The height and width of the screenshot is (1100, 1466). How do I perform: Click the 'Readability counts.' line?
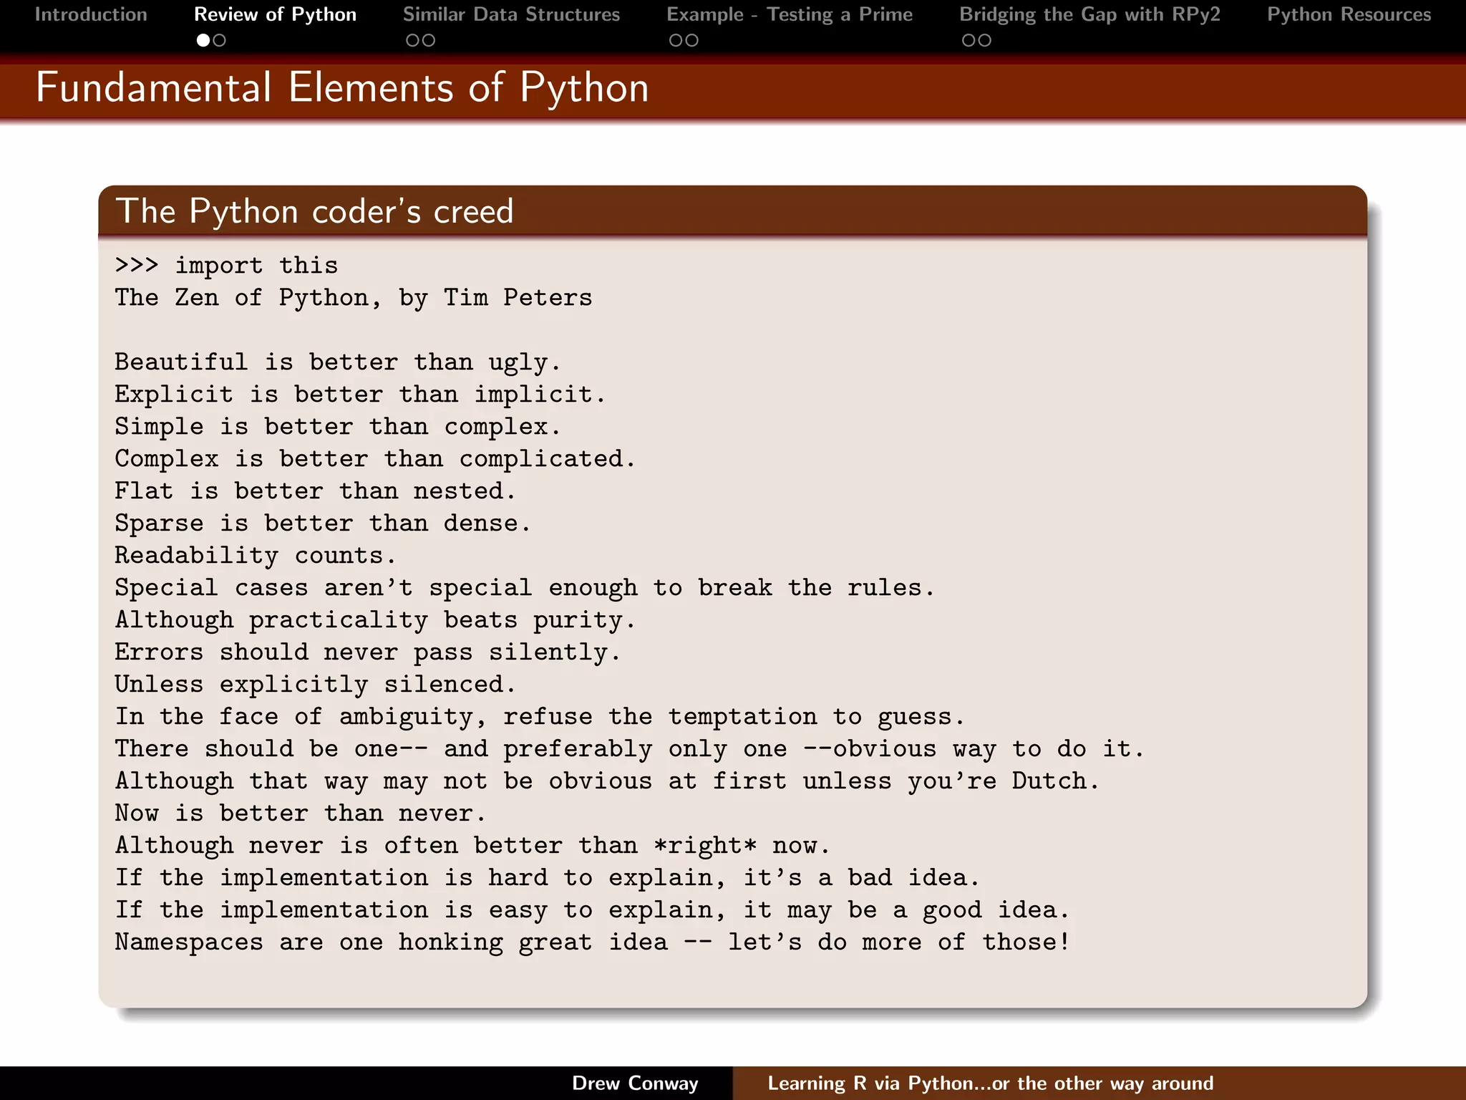click(255, 556)
